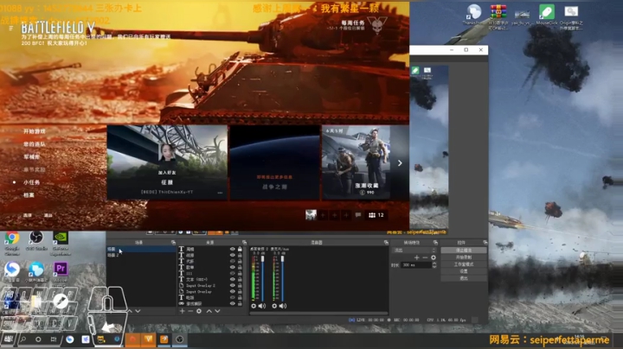Screen dimensions: 623x349
Task: Select 军械库 in Battlefield menu
Action: [x=31, y=157]
